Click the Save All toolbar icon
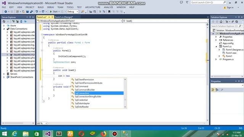Image resolution: width=244 pixels, height=137 pixels. [31, 12]
